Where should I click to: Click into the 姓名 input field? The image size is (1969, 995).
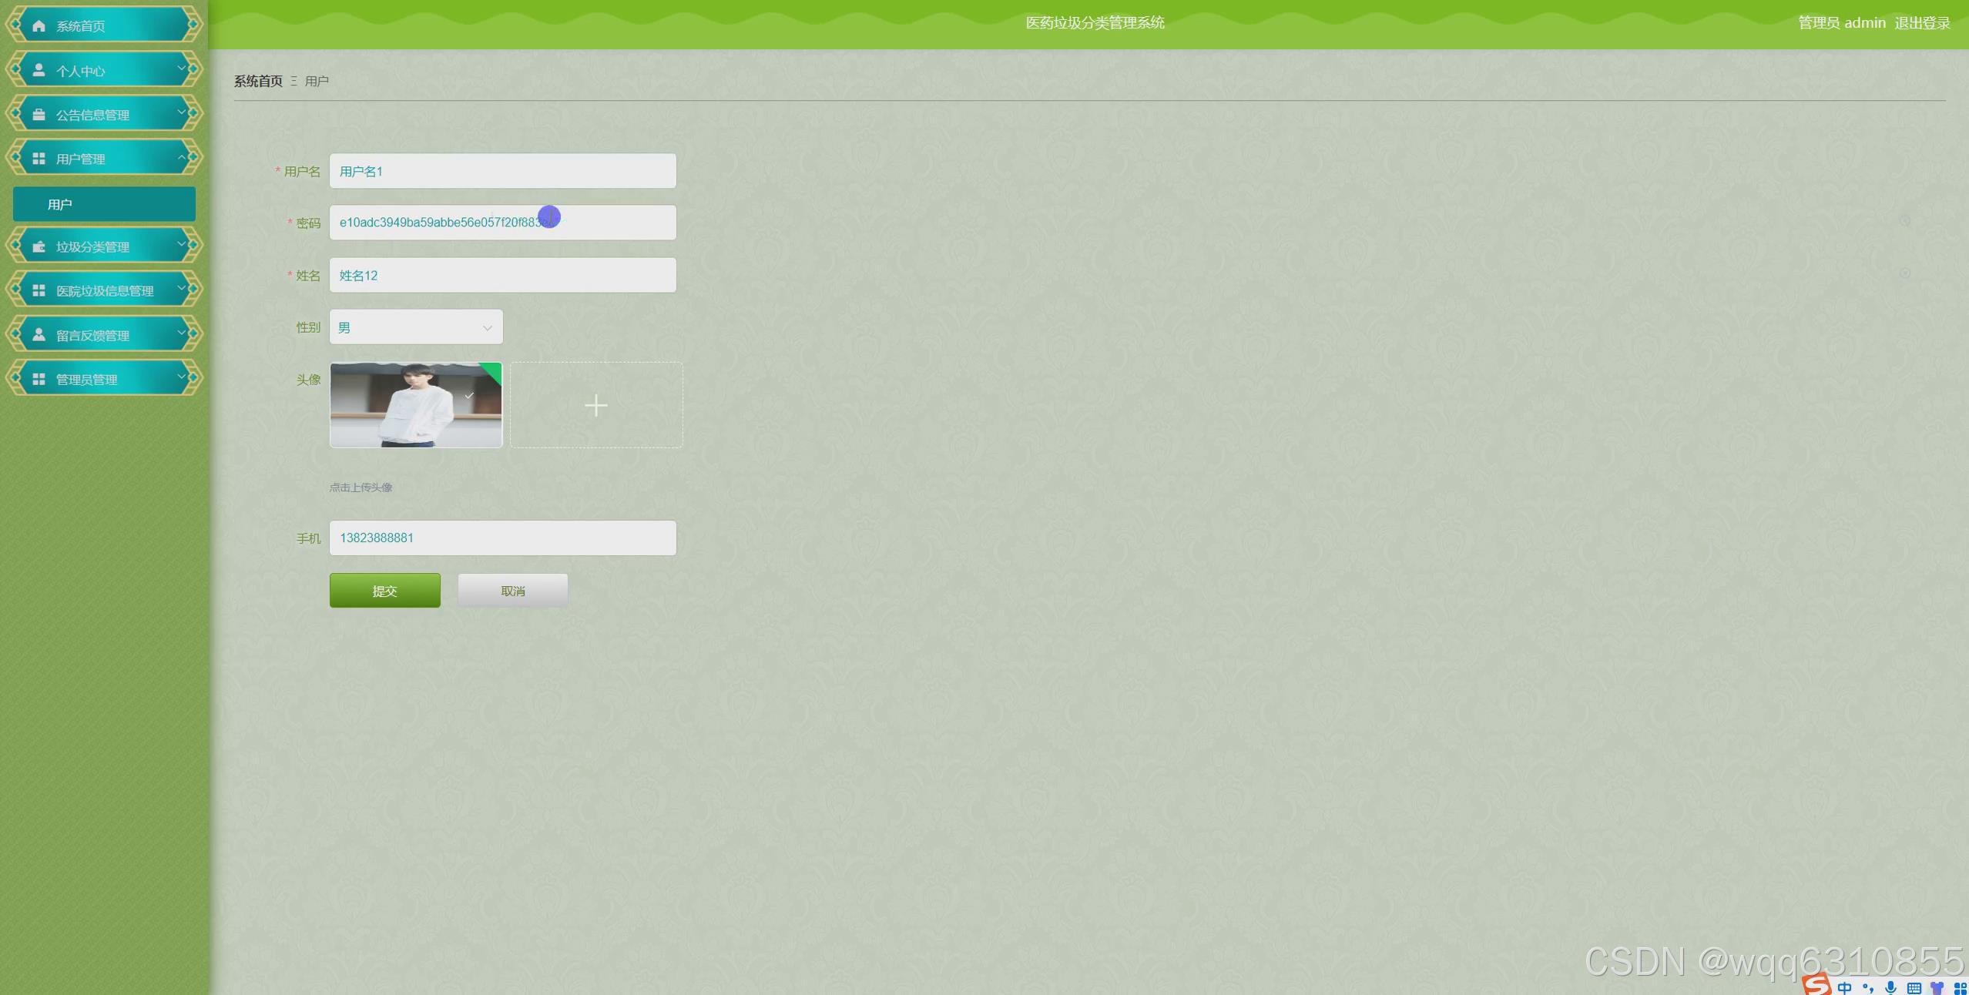503,275
